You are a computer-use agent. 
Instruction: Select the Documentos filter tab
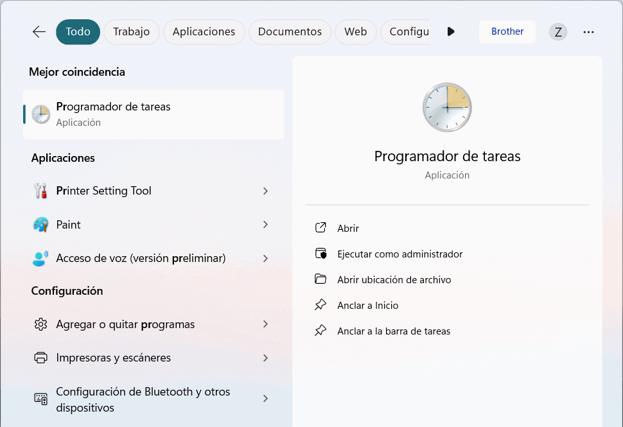pos(290,31)
